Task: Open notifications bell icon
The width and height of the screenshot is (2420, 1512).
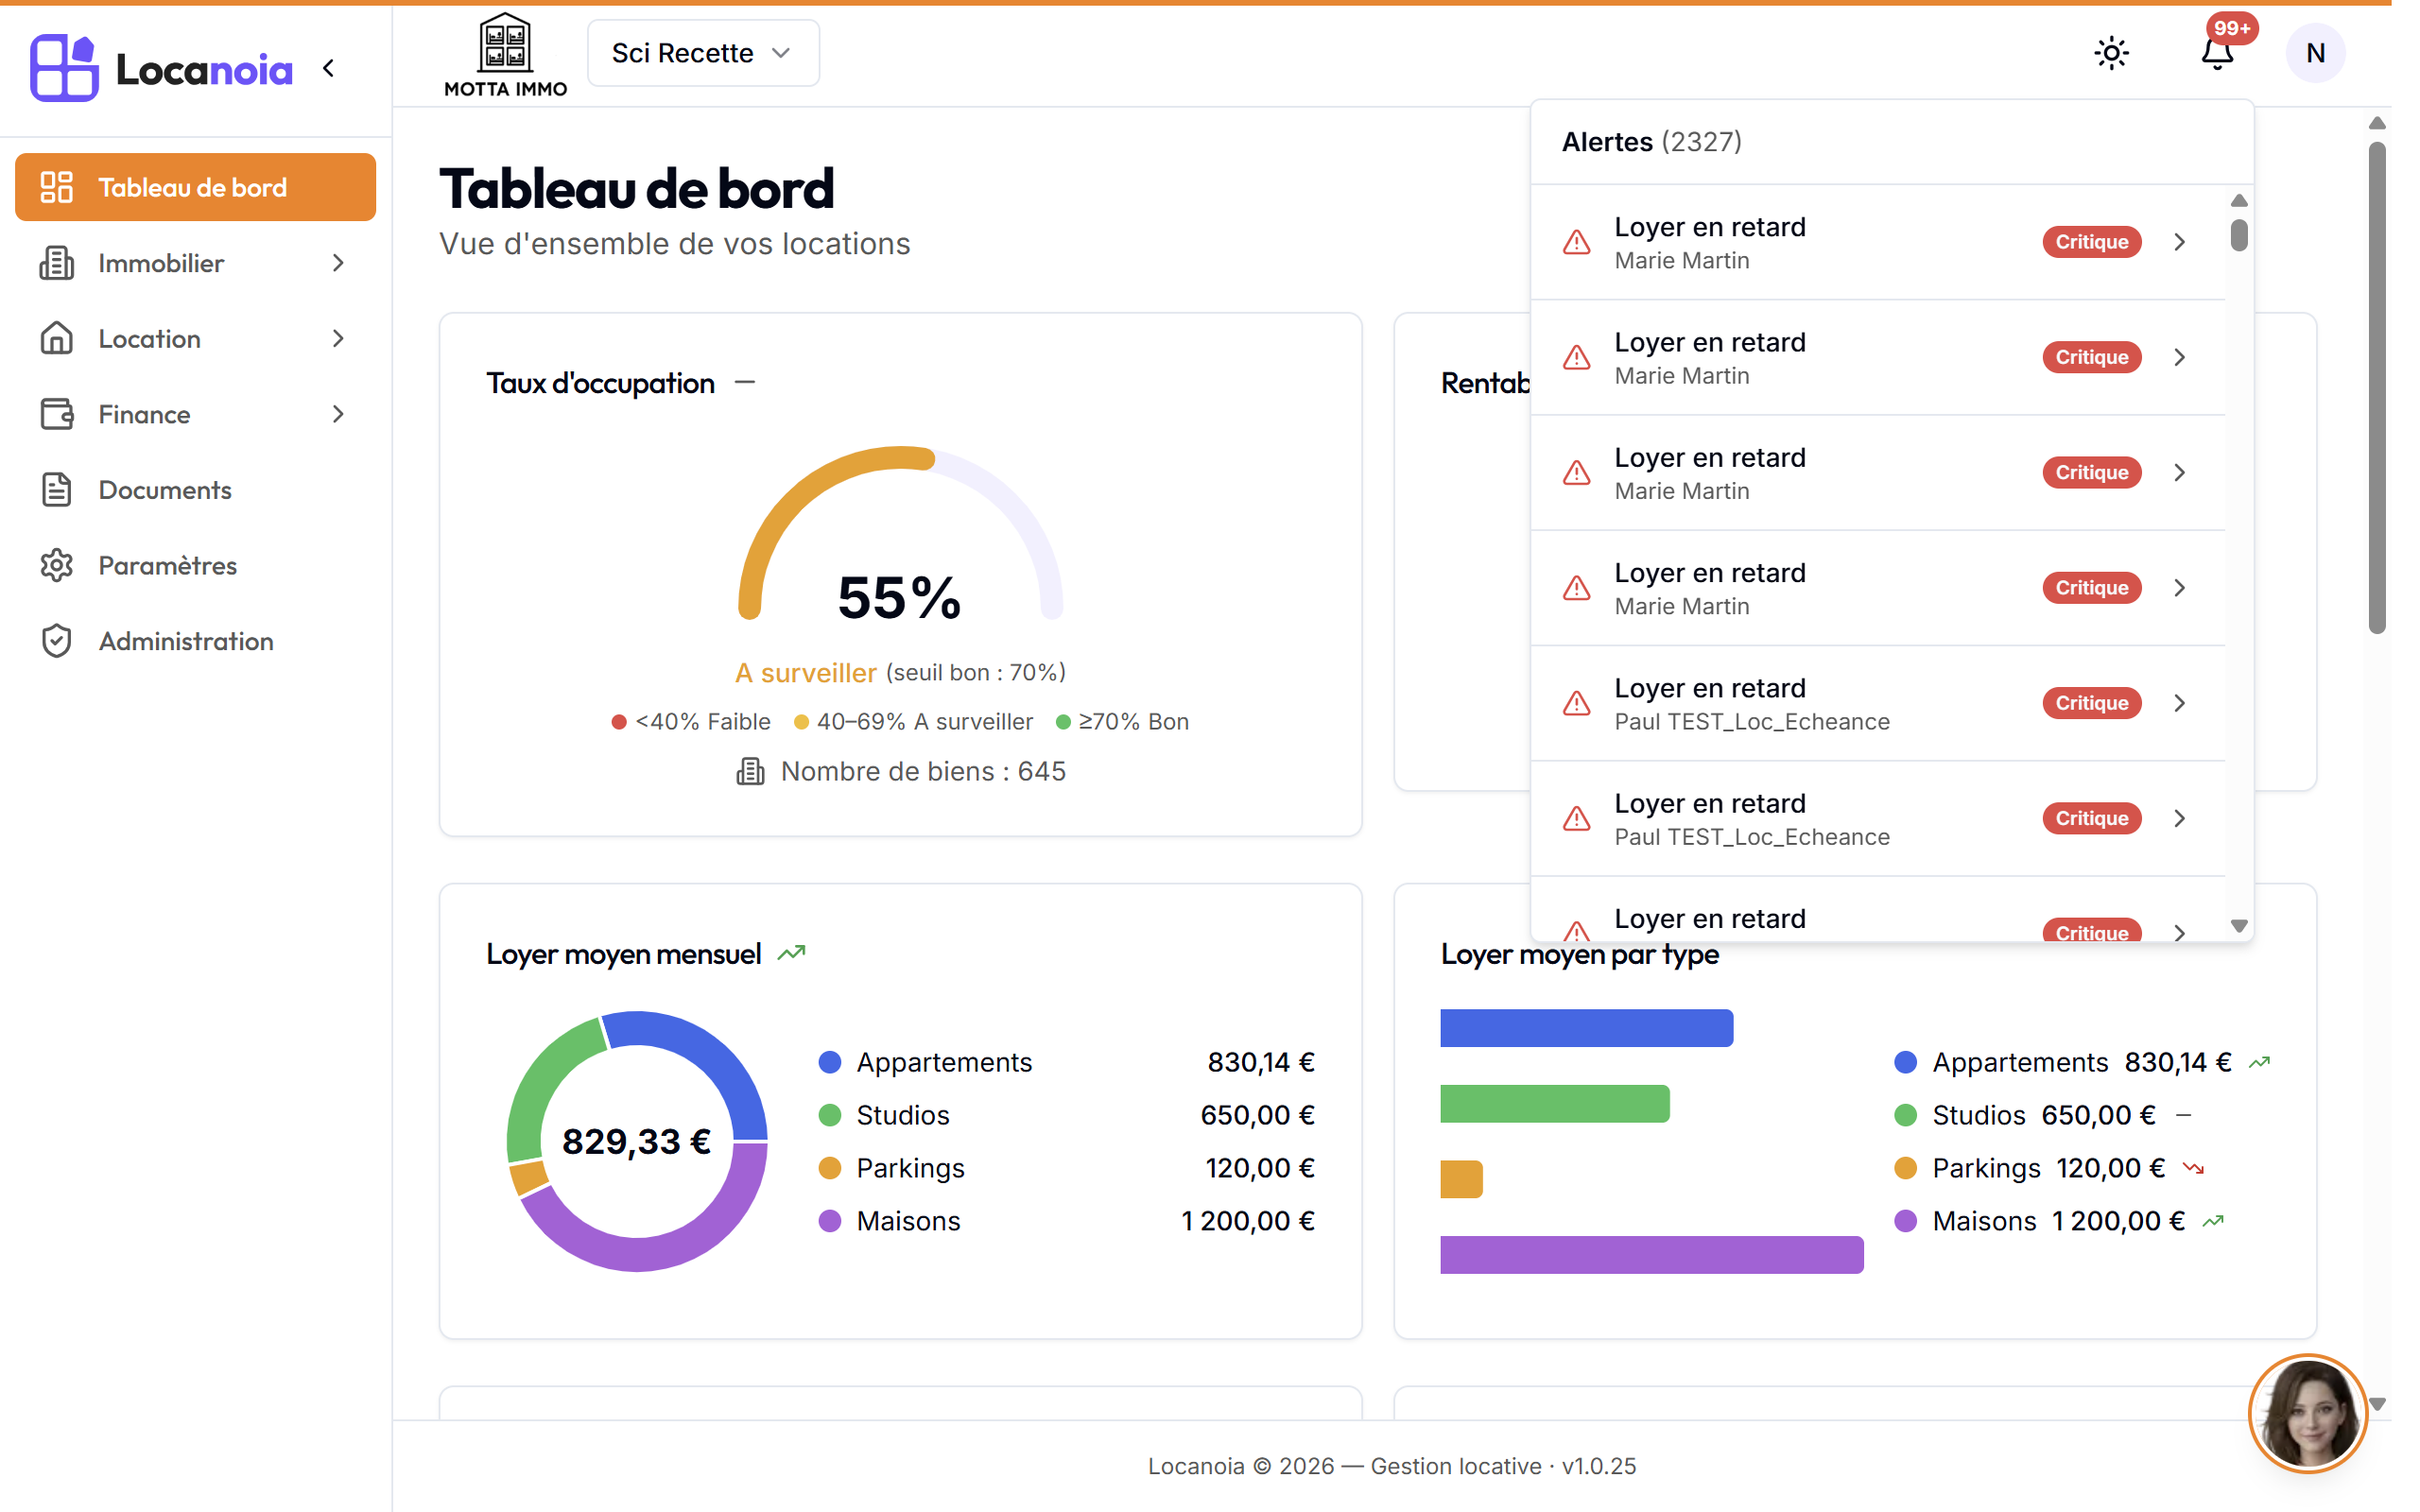Action: (x=2217, y=53)
